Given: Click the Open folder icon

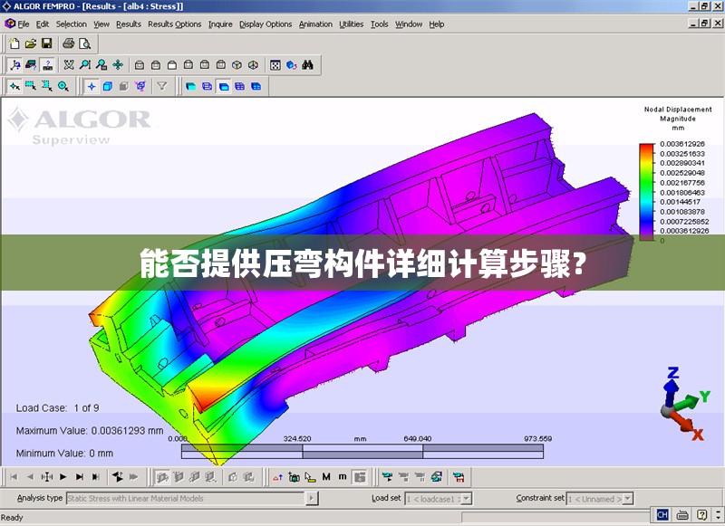Looking at the screenshot, I should click(x=30, y=43).
